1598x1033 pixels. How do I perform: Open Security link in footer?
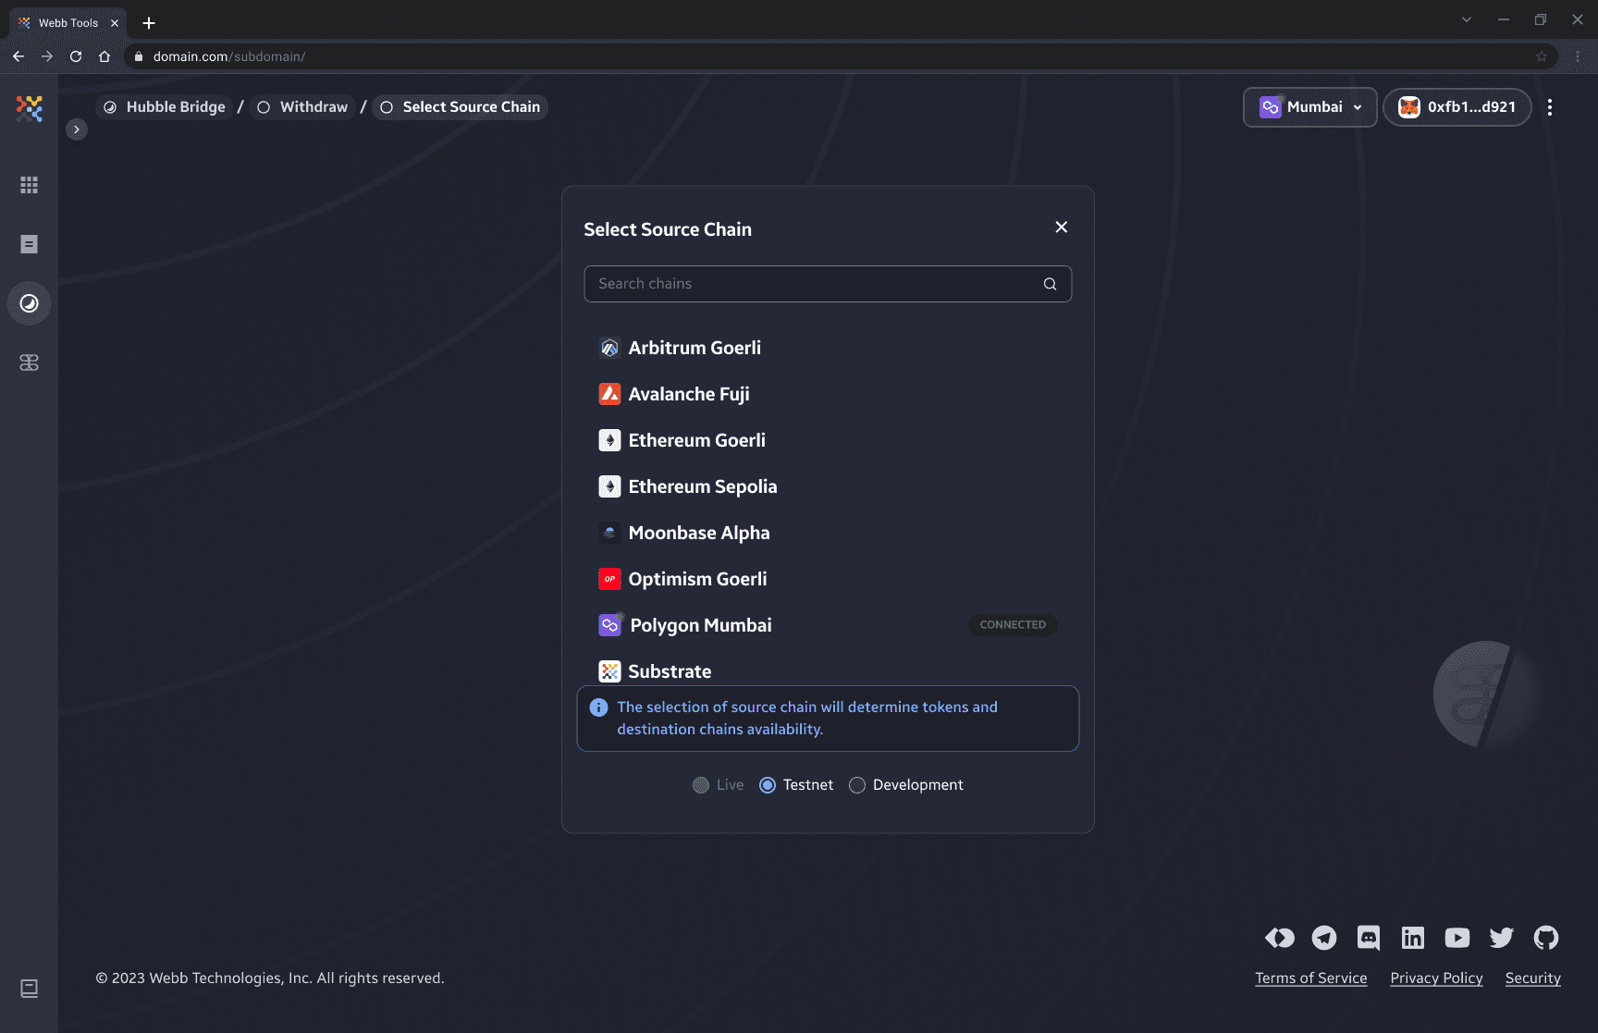[1533, 978]
